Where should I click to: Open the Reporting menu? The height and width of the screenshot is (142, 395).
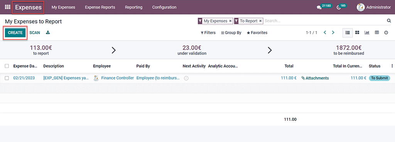tap(133, 7)
